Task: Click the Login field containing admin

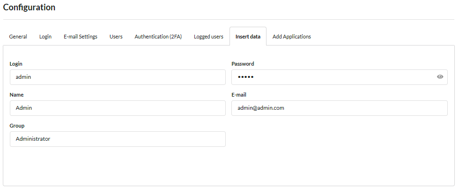Action: (117, 77)
